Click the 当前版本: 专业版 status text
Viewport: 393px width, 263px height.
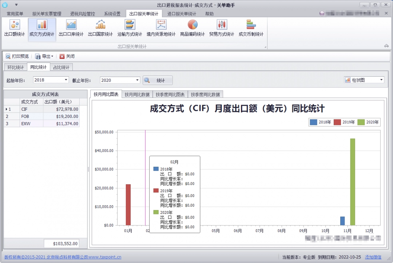[298, 257]
